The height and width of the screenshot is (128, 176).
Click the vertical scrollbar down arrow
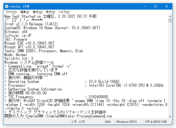[x=170, y=117]
